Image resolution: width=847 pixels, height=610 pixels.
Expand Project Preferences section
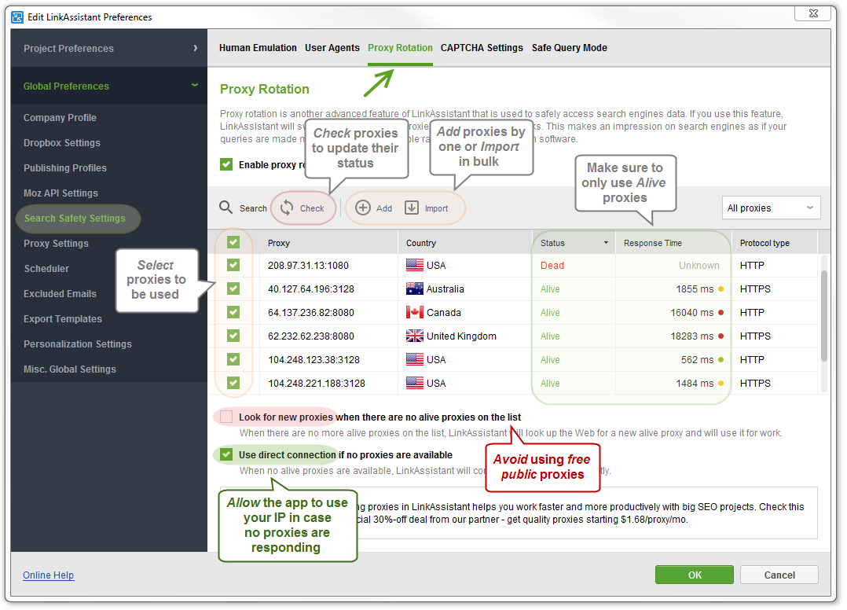coord(108,48)
